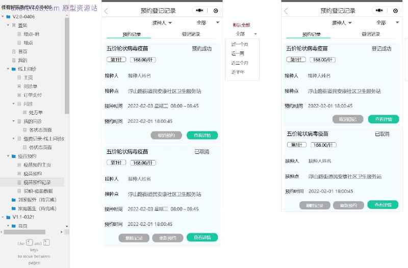The image size is (408, 268).
Task: Click the right-arrow key hint icon
Action: click(x=46, y=243)
